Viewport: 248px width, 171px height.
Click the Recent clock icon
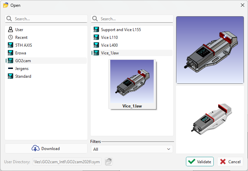11,38
